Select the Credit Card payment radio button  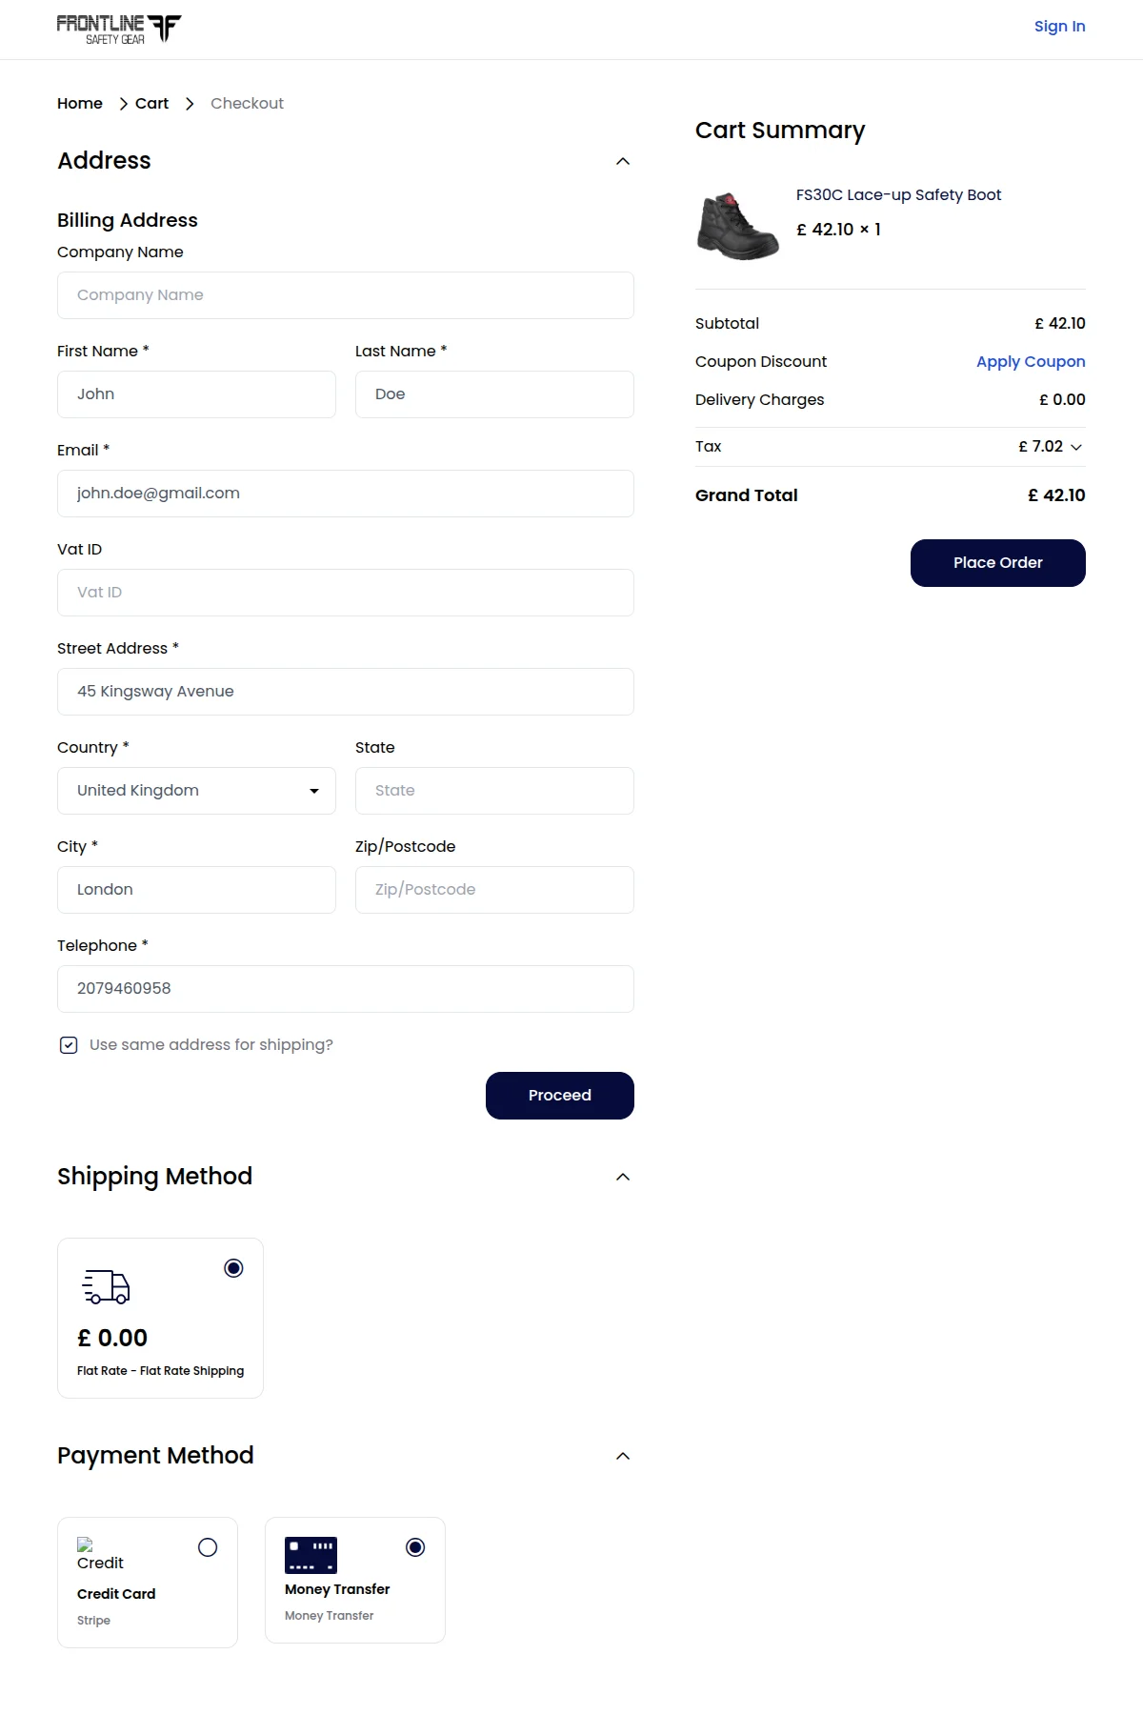(209, 1548)
